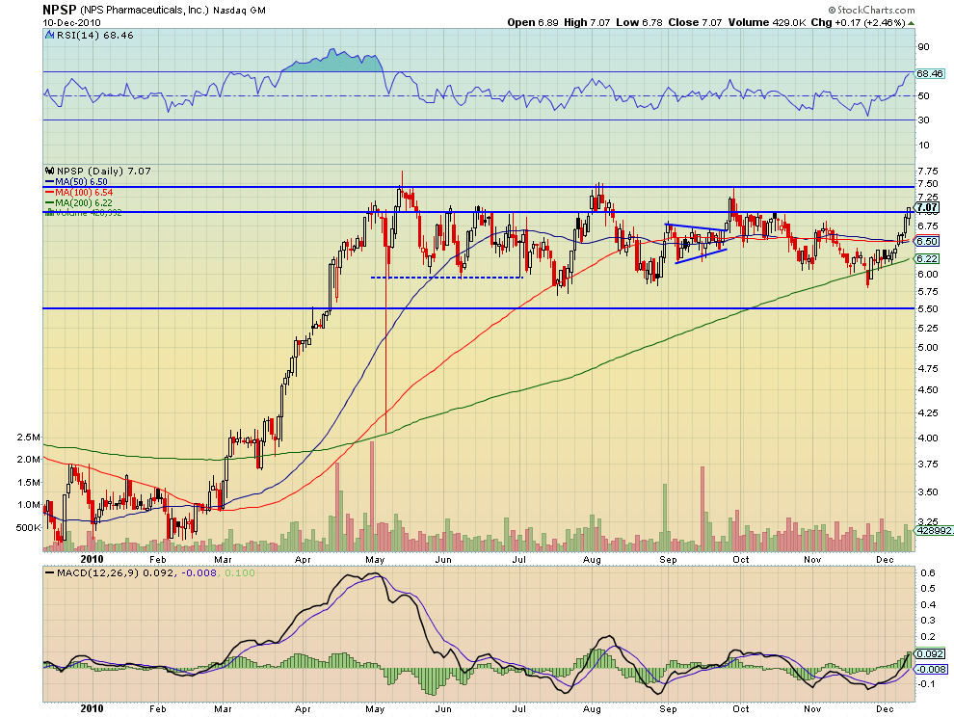The width and height of the screenshot is (954, 717).
Task: Click the Close 7.07 value in header
Action: click(695, 22)
